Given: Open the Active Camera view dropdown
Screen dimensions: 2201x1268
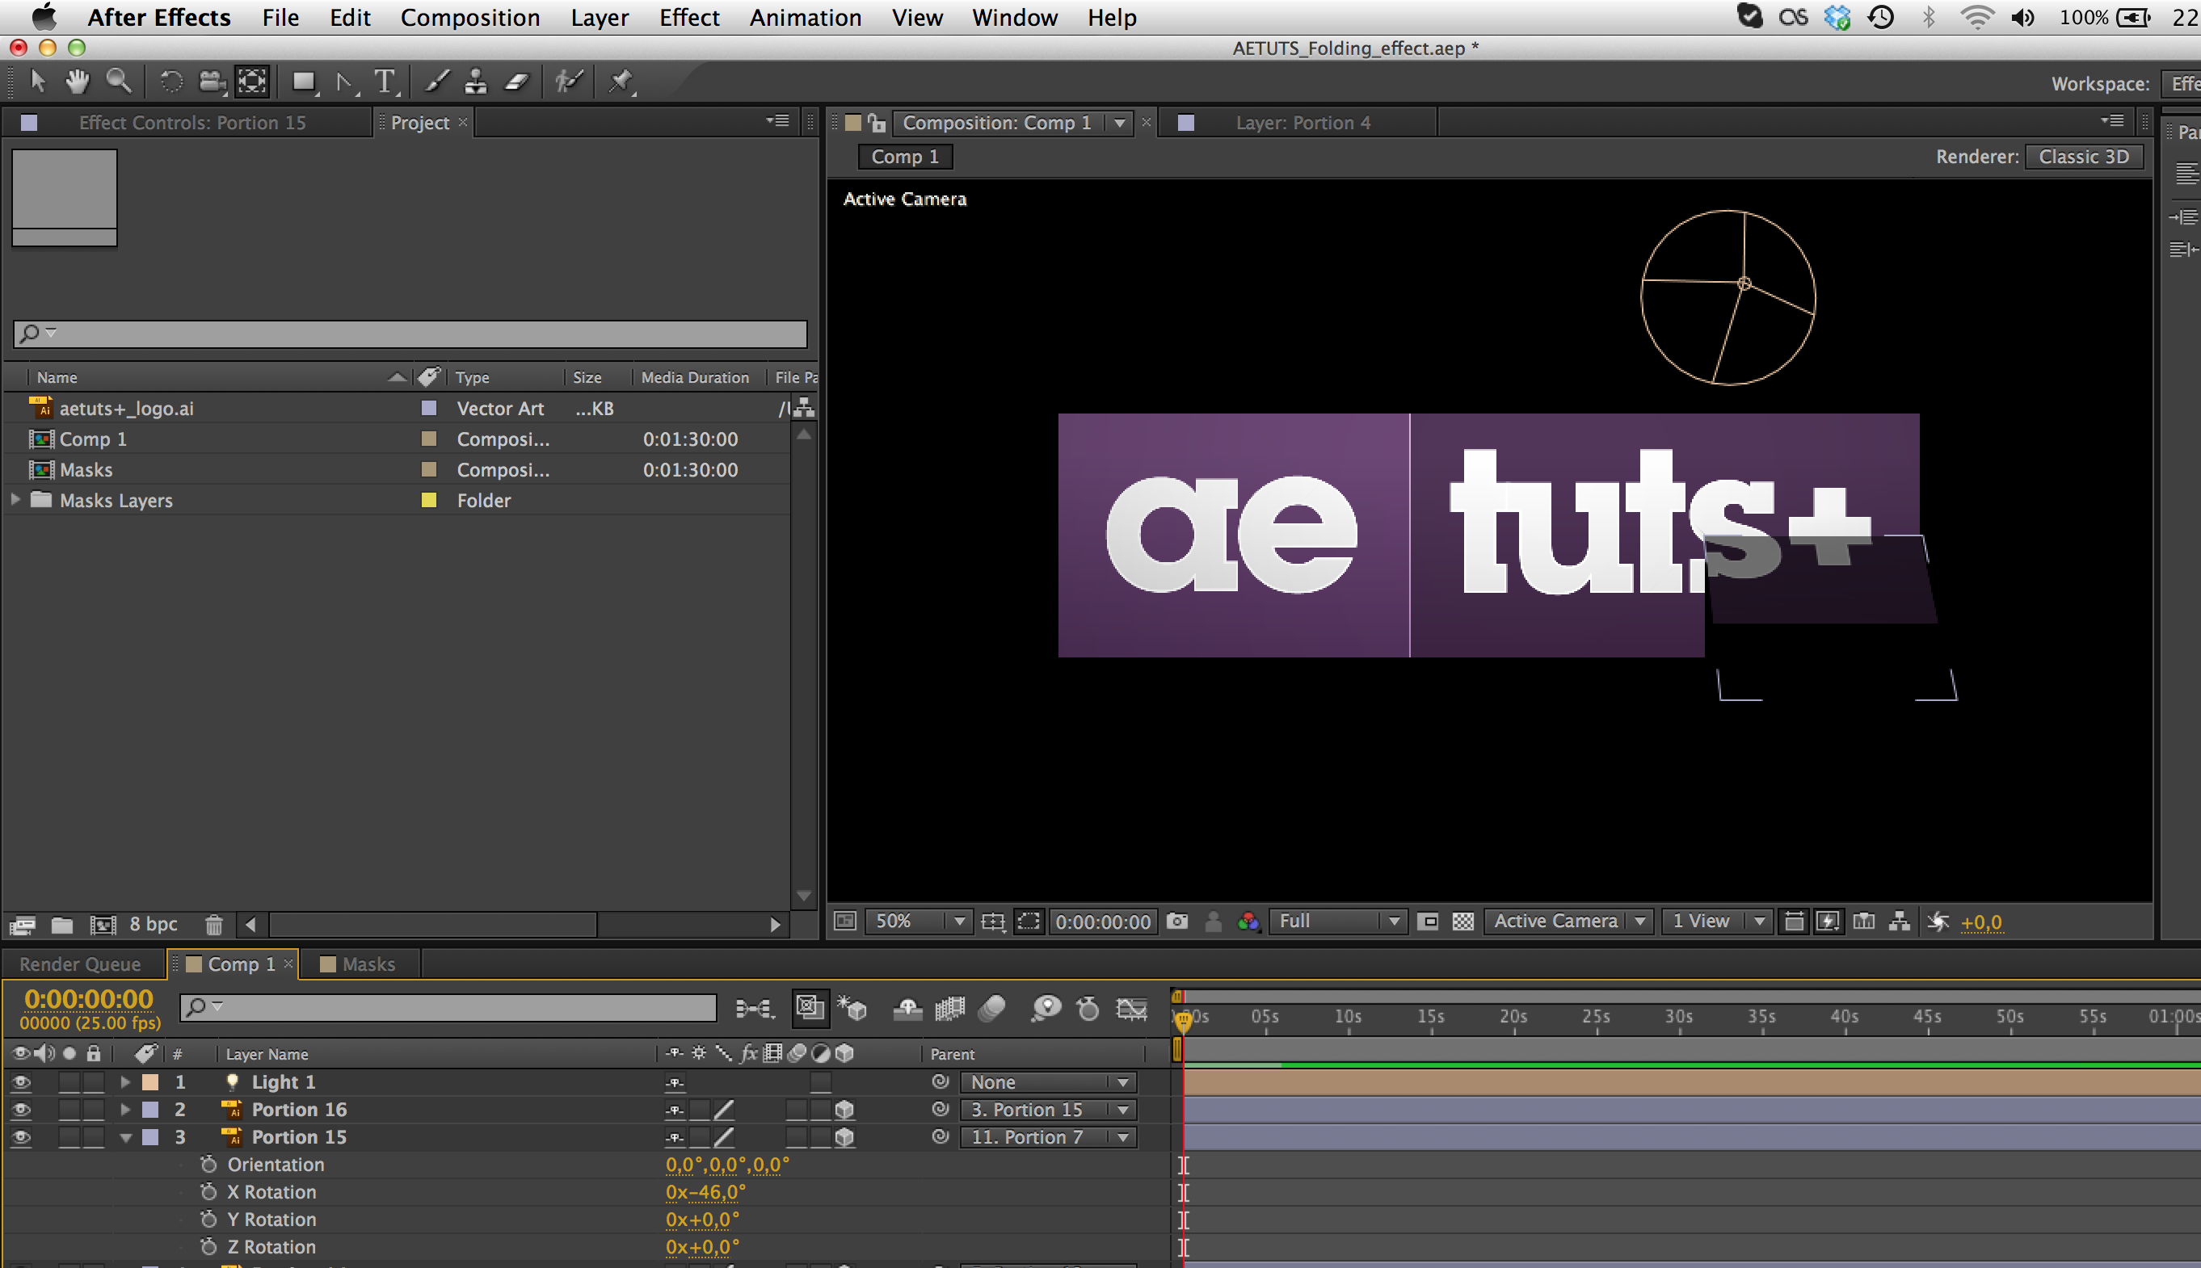Looking at the screenshot, I should point(1568,922).
